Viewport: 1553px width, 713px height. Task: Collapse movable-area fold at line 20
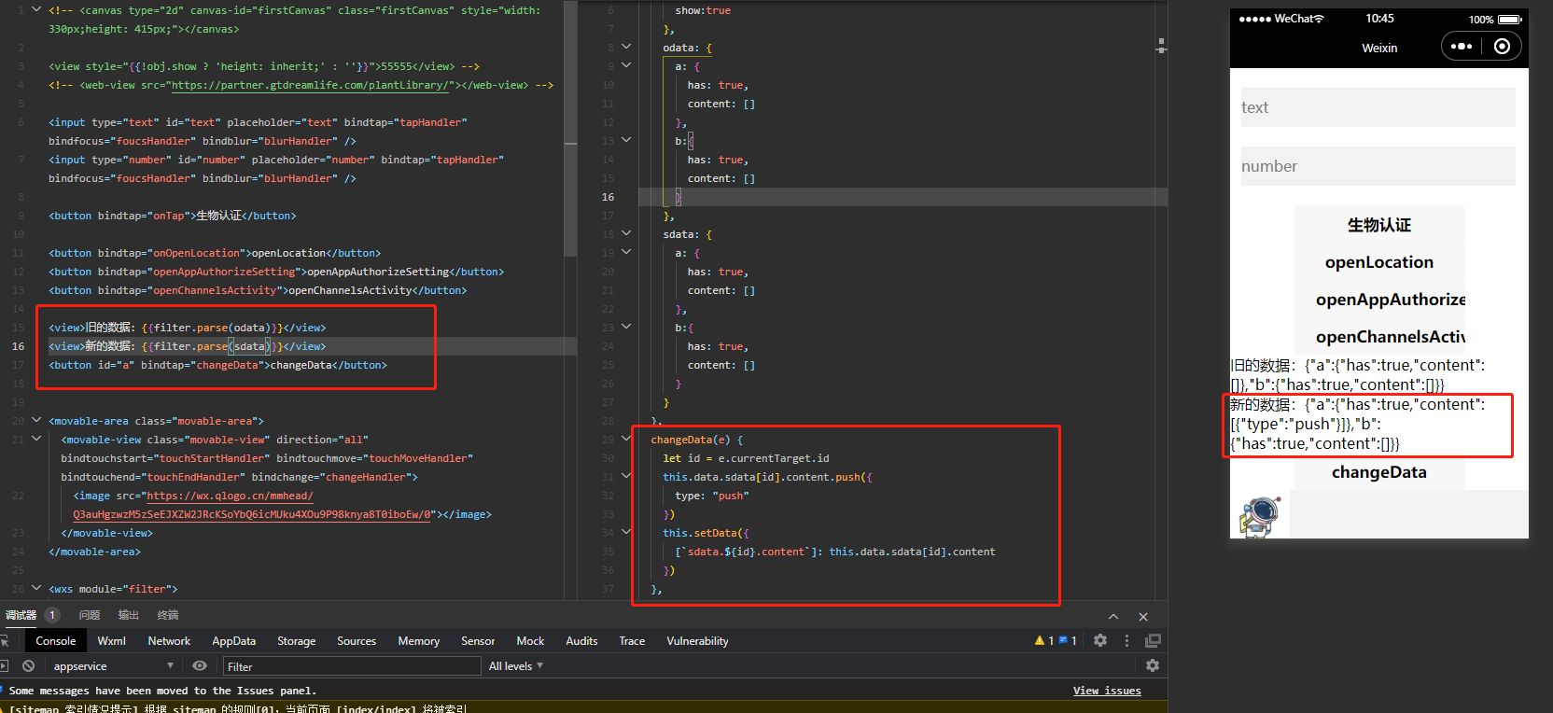tap(36, 420)
